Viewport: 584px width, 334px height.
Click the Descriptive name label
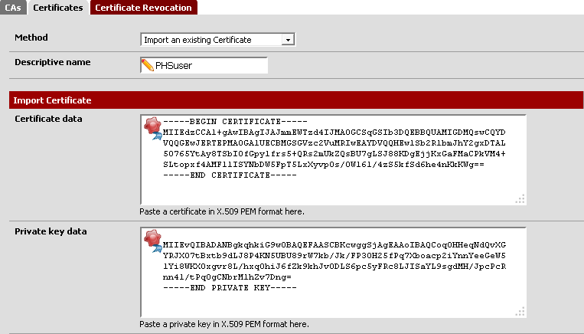click(x=52, y=61)
